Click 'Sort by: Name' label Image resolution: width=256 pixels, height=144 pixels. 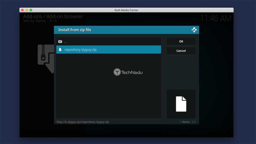[x=34, y=21]
